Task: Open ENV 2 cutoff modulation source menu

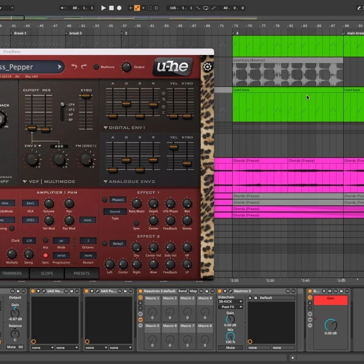Action: coord(33,146)
